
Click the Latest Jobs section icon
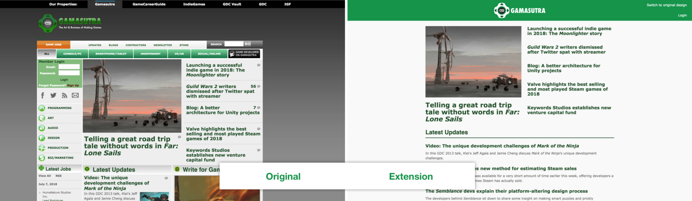tap(41, 168)
